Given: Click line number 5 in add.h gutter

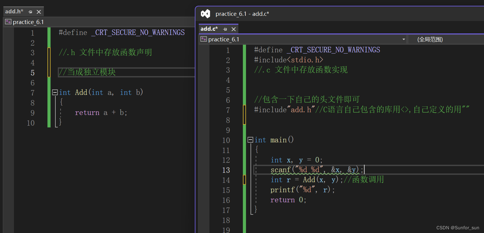Looking at the screenshot, I should coord(33,73).
